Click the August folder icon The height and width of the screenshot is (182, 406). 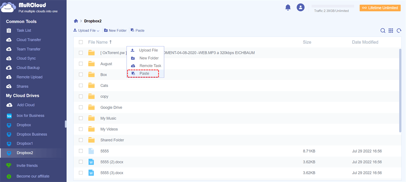91,64
